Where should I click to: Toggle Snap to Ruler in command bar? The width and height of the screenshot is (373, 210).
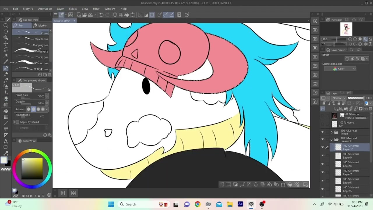160,15
